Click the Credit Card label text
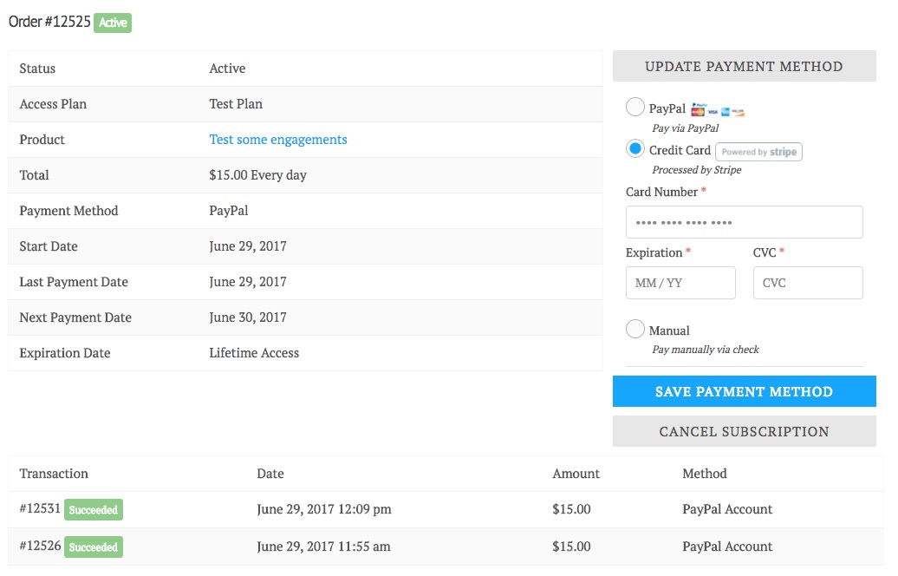 (x=680, y=150)
